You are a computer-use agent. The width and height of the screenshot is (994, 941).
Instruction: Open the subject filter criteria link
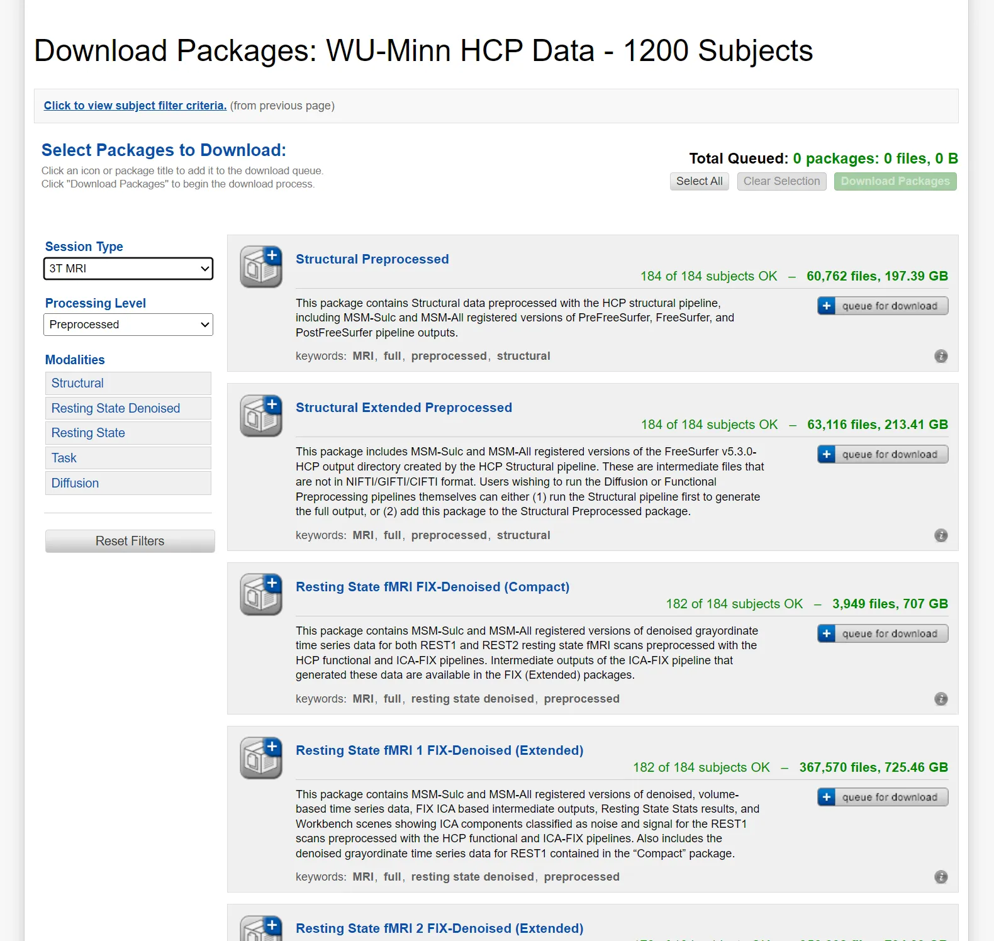[135, 106]
